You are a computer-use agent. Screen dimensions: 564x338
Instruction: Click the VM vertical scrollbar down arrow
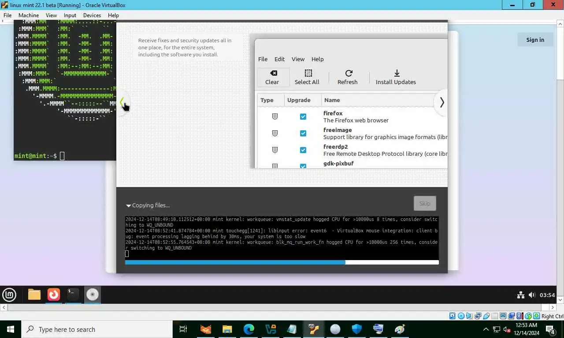point(560,300)
